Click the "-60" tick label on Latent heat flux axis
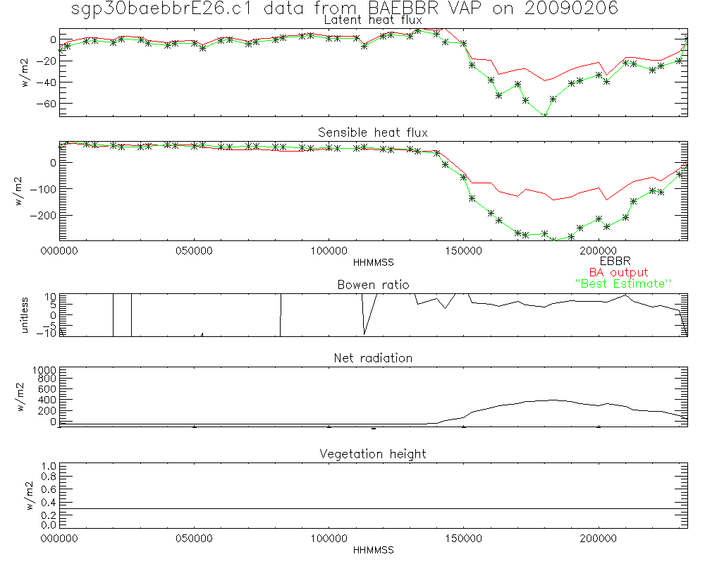Image resolution: width=705 pixels, height=564 pixels. [47, 104]
